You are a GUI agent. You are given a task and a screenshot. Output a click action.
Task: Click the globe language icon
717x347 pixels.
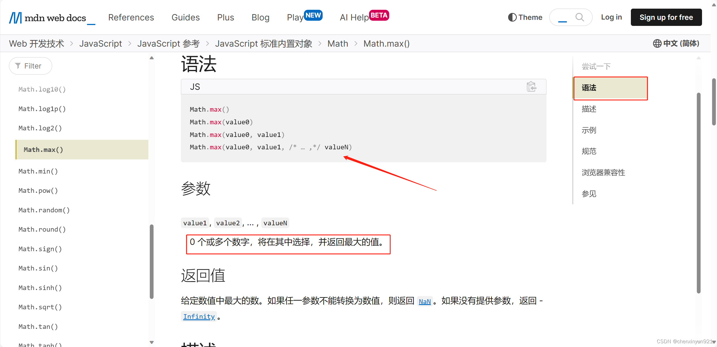(657, 43)
